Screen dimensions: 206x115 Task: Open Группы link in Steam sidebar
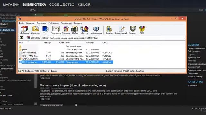tap(191, 55)
